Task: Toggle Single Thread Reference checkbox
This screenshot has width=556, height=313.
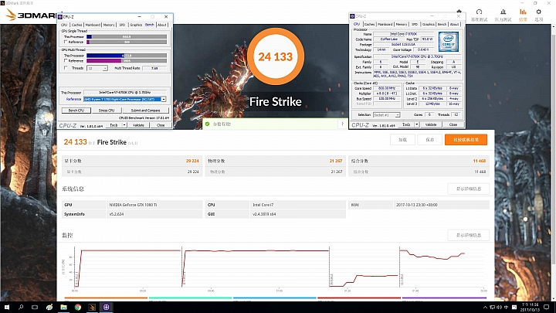Action: 65,42
